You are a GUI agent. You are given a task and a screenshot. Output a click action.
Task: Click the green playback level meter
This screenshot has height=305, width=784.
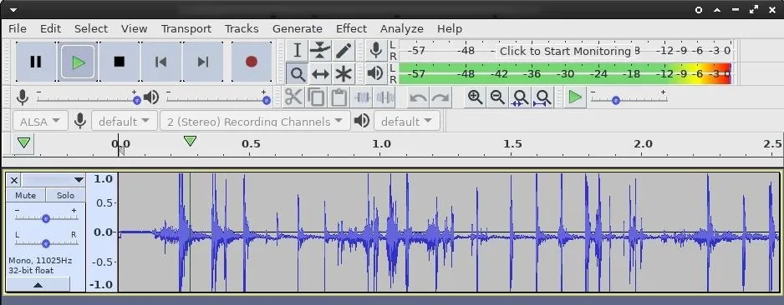565,74
